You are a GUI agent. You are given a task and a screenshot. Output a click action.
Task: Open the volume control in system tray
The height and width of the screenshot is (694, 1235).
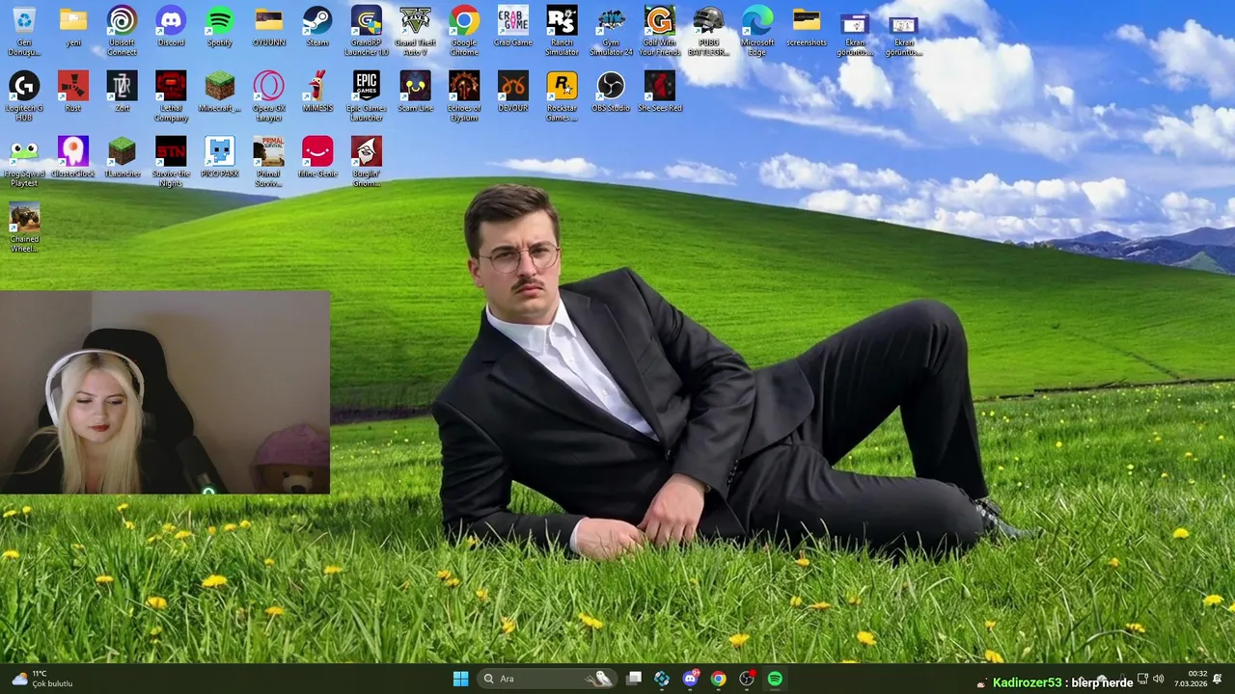(x=1158, y=679)
